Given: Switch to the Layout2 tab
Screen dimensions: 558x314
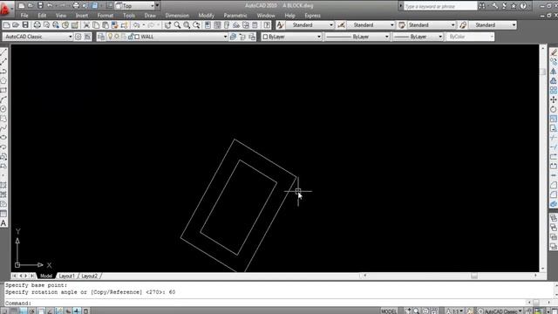Looking at the screenshot, I should coord(89,276).
